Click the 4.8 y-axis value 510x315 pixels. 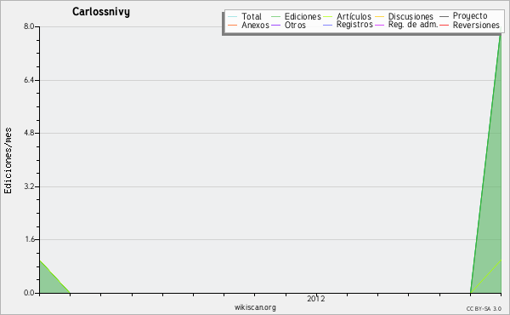29,133
